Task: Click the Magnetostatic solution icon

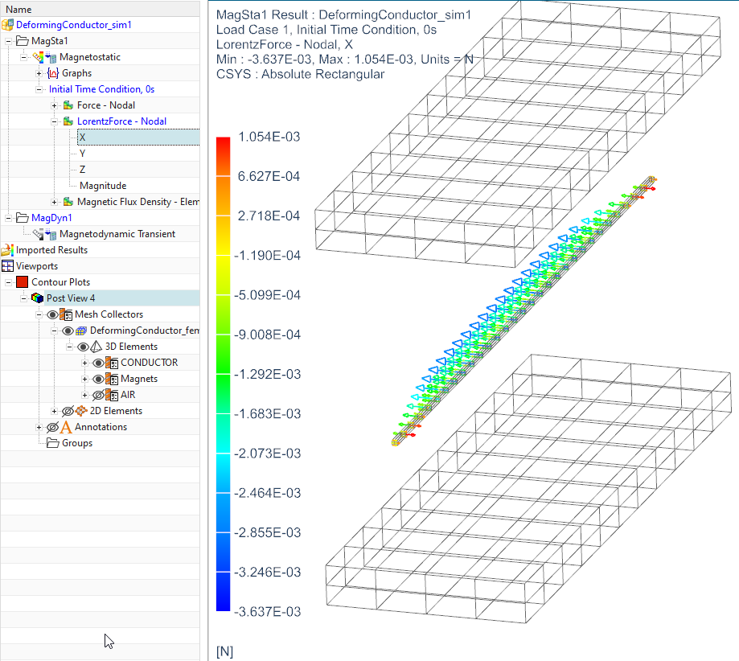Action: pos(50,57)
